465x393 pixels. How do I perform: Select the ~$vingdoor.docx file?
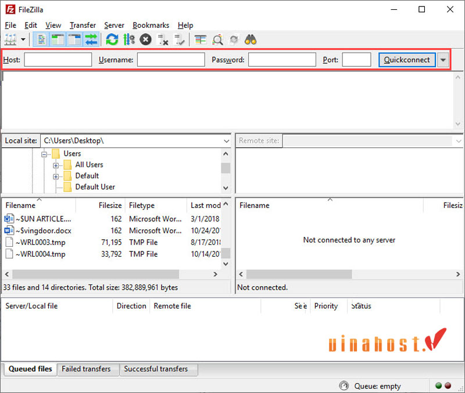click(x=112, y=230)
